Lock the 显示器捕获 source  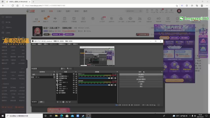pyautogui.click(x=76, y=93)
